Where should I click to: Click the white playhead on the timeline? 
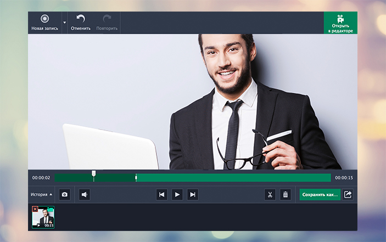tap(94, 175)
